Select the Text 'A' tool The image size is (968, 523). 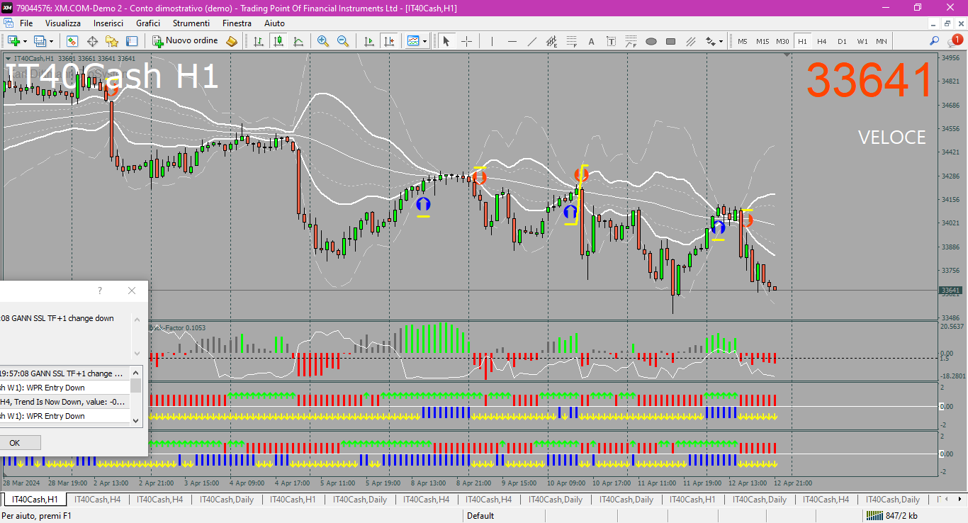pos(592,41)
